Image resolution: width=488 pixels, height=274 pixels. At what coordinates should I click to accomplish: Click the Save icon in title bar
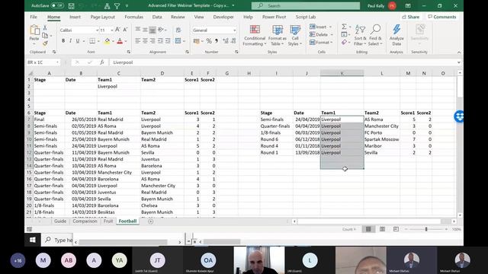click(71, 5)
